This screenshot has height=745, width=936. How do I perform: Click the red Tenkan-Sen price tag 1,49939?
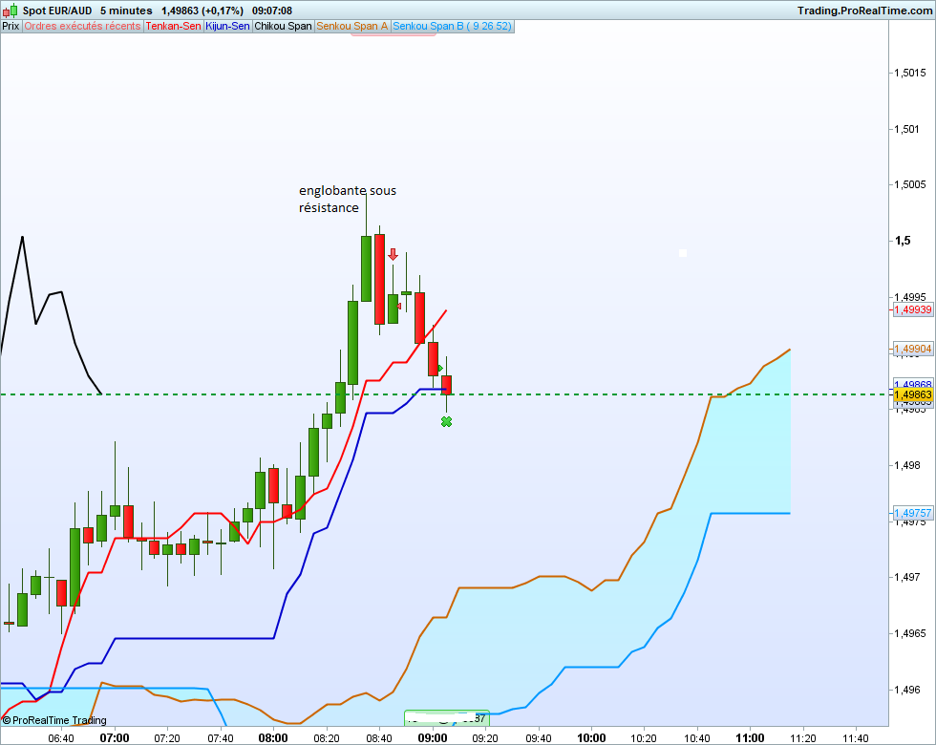[x=913, y=309]
